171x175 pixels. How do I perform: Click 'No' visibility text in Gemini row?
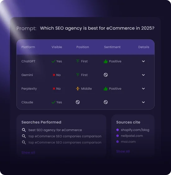pyautogui.click(x=58, y=75)
